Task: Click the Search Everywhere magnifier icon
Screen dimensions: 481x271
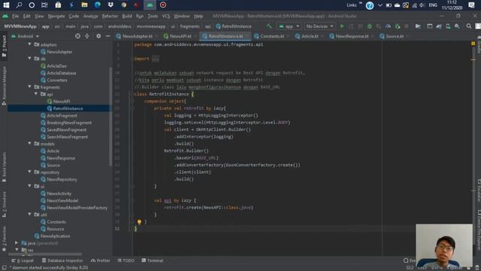Action: click(x=469, y=26)
